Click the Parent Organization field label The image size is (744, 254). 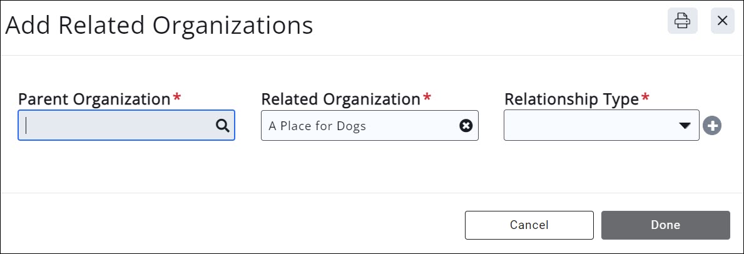pyautogui.click(x=94, y=99)
